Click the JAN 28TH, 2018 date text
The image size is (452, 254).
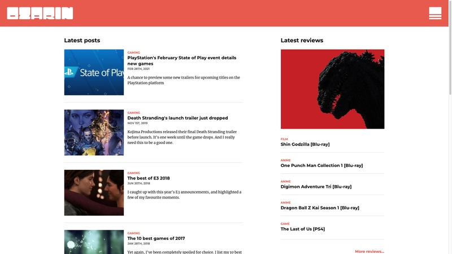(138, 244)
